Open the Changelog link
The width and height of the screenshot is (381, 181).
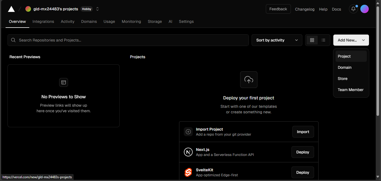pyautogui.click(x=305, y=9)
